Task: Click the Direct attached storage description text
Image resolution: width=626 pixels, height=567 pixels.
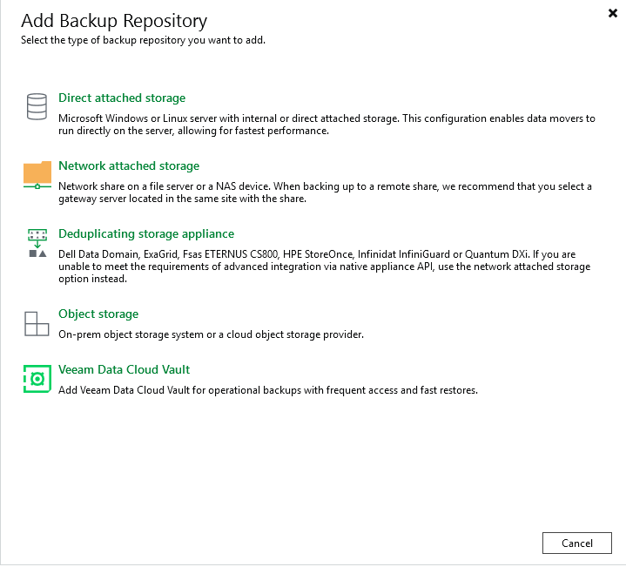Action: pyautogui.click(x=326, y=125)
